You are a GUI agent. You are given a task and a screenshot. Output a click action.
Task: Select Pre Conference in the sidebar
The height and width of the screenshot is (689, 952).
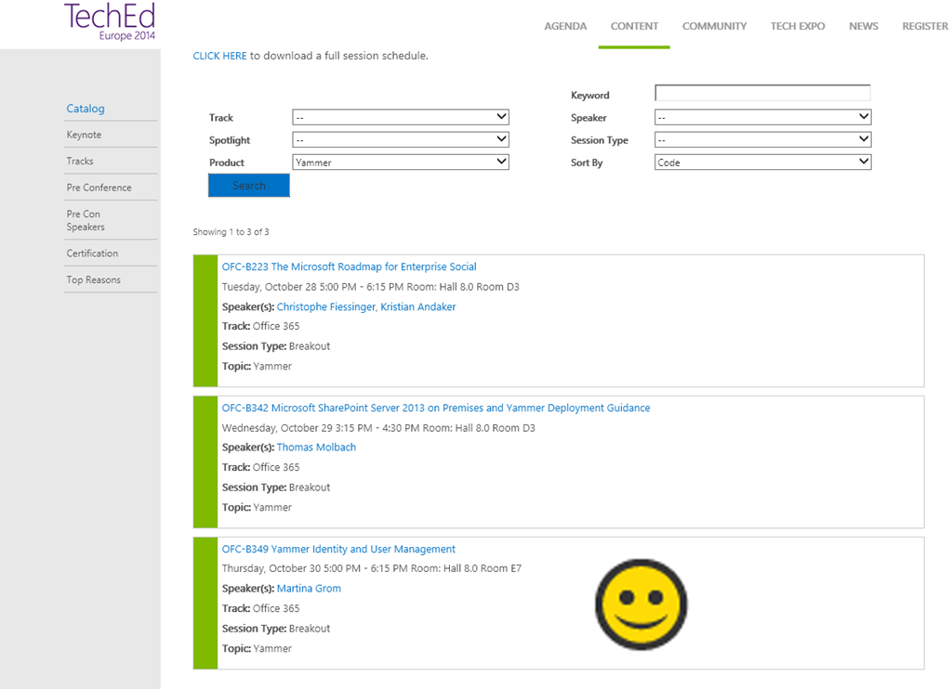[99, 188]
